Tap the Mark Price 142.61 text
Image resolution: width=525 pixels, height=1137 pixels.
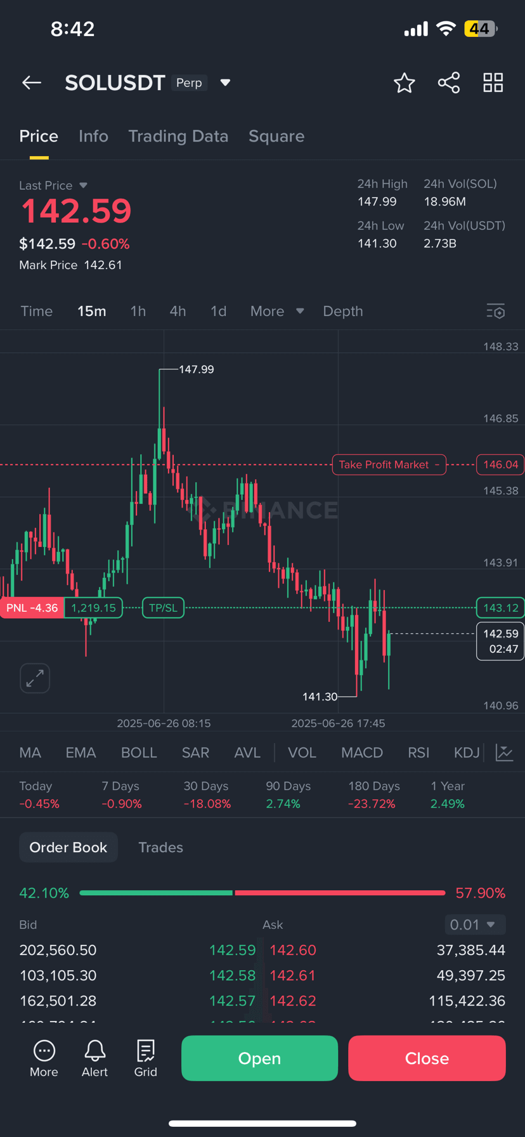pos(70,265)
